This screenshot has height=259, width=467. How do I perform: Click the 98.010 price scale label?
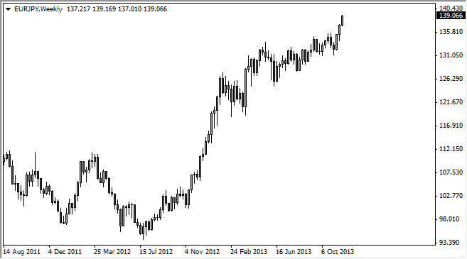(x=451, y=219)
